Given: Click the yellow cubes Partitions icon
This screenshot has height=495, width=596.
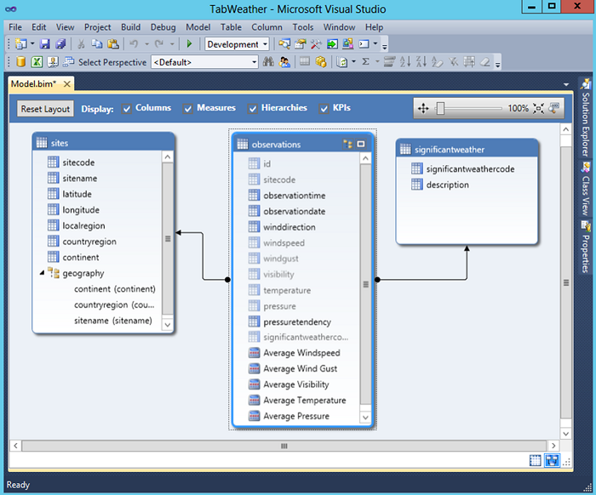Looking at the screenshot, I should (x=321, y=61).
